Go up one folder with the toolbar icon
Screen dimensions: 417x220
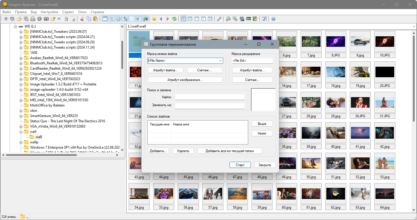[x=154, y=19]
